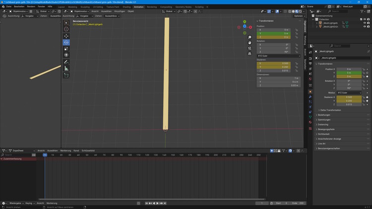Toggle lock for Position X in sidebar
372x209 pixels.
[297, 30]
